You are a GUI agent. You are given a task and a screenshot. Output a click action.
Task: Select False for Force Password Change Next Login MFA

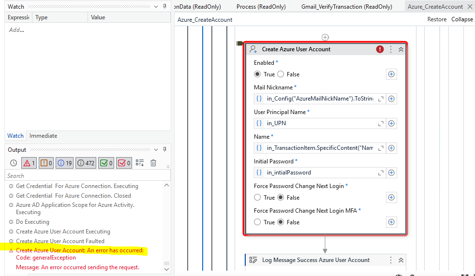coord(281,222)
